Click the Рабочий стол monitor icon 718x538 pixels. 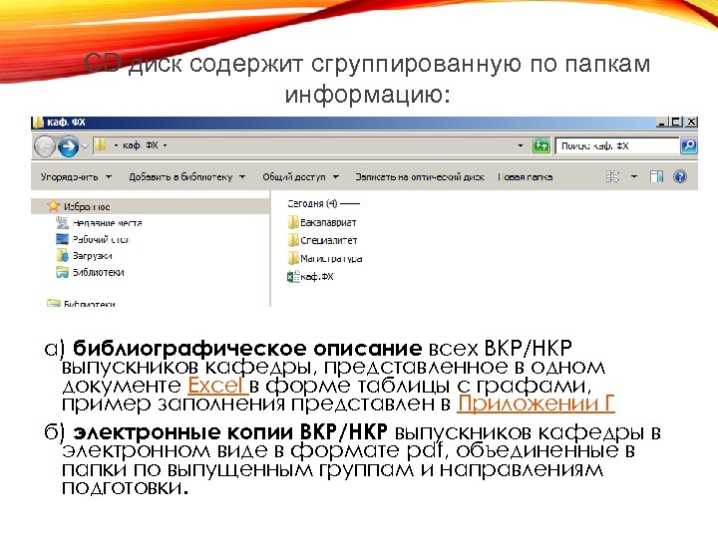(x=62, y=239)
